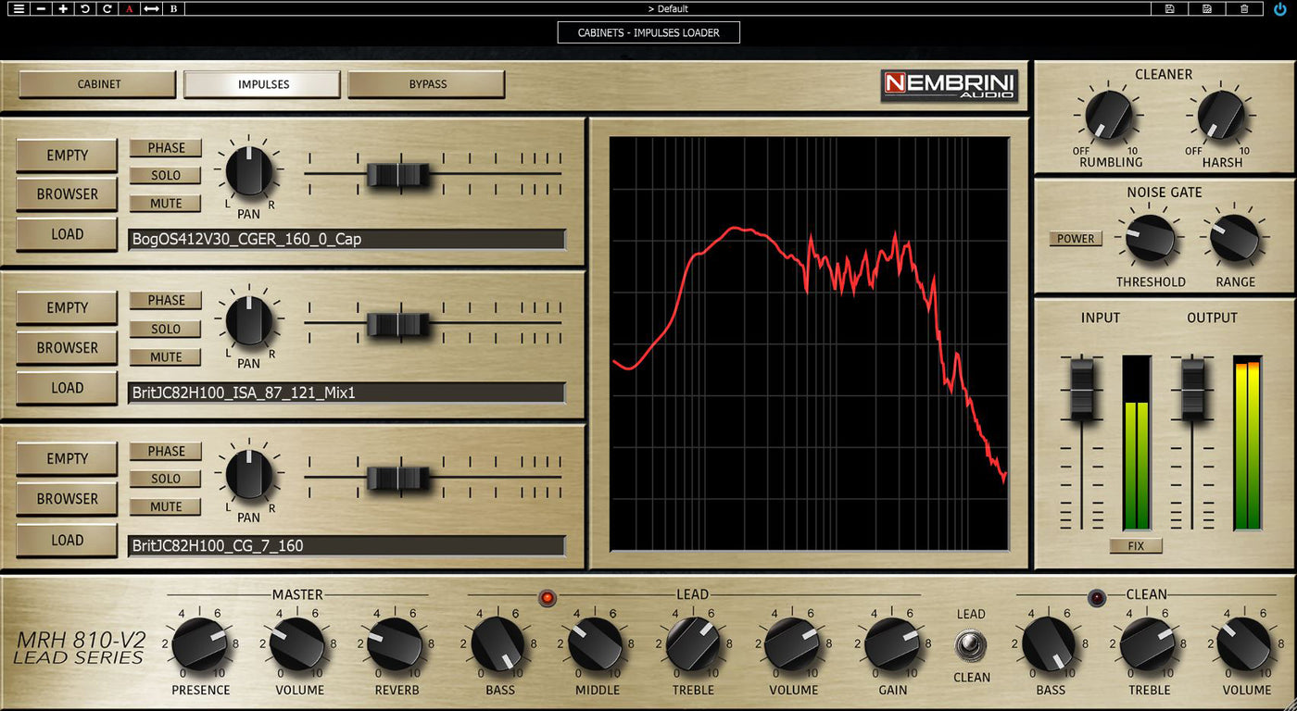The height and width of the screenshot is (711, 1297).
Task: Toggle SOLO on the BritJC82H100_CG_7_160 slot
Action: (166, 480)
